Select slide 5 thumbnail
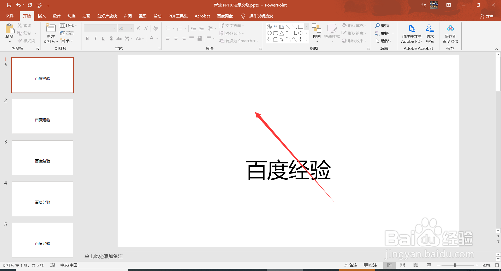Screen dimensions: 501x271 pos(43,240)
